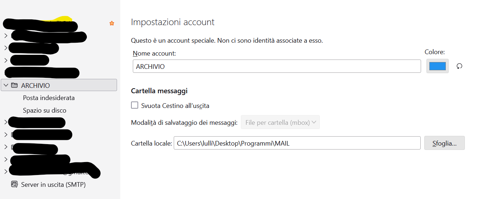Open the message storage mode dropdown
This screenshot has width=481, height=199.
[x=280, y=122]
